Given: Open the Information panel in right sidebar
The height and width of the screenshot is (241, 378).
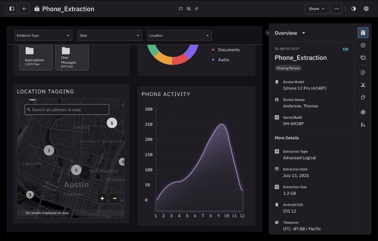Looking at the screenshot, I should click(x=363, y=45).
